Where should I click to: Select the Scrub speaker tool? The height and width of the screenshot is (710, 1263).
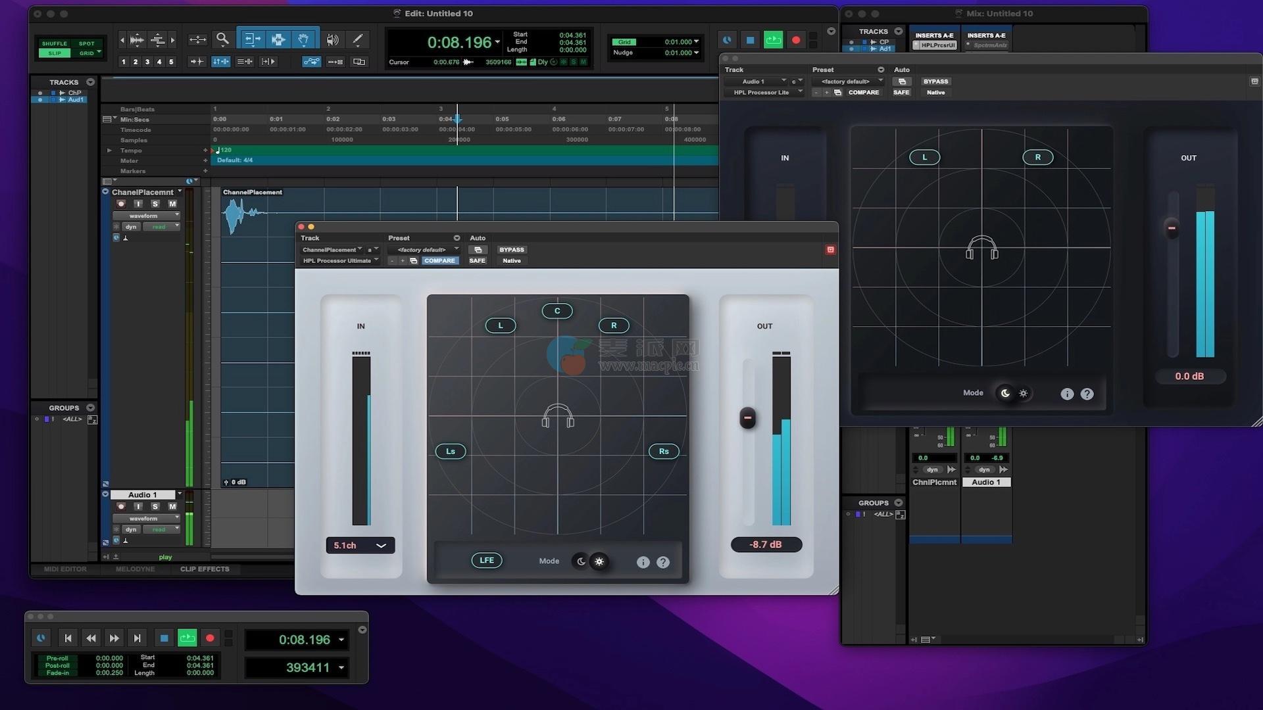[333, 39]
